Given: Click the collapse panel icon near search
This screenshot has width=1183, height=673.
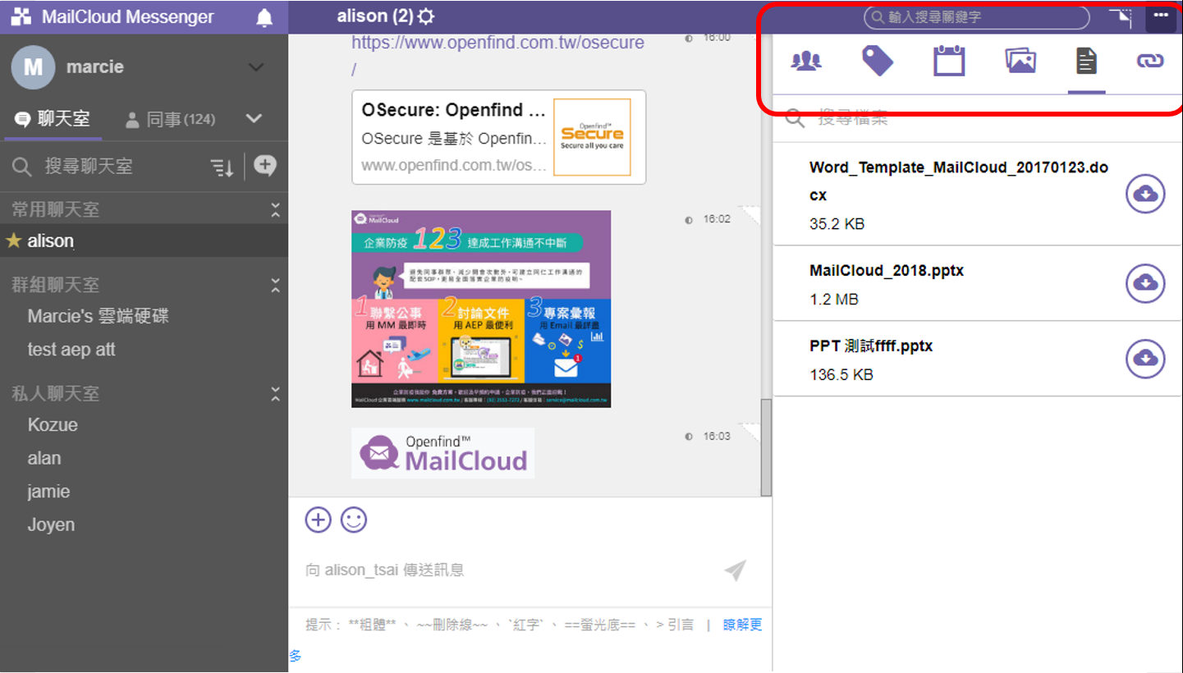Looking at the screenshot, I should (x=1120, y=17).
